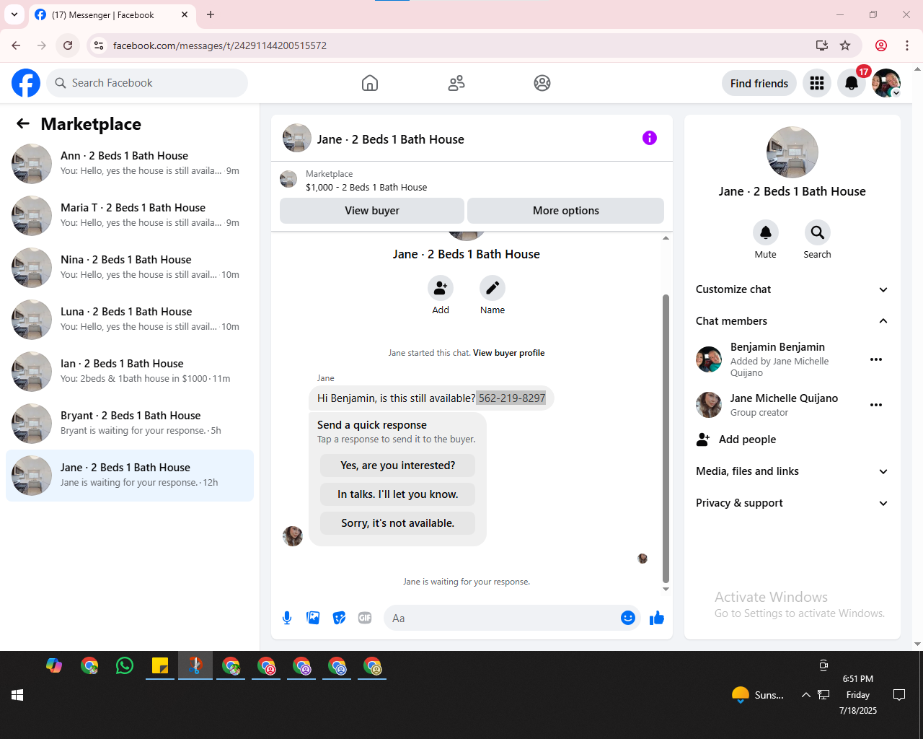Search in conversation with magnifier icon

pyautogui.click(x=818, y=232)
